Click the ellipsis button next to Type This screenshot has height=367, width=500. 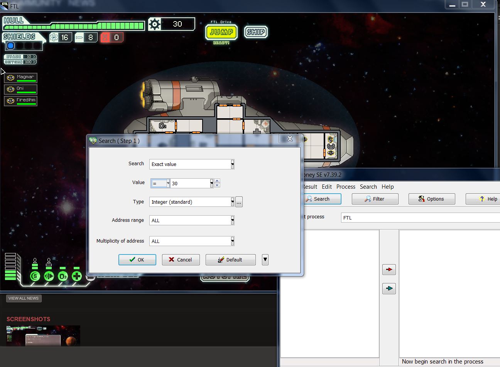[x=239, y=202]
